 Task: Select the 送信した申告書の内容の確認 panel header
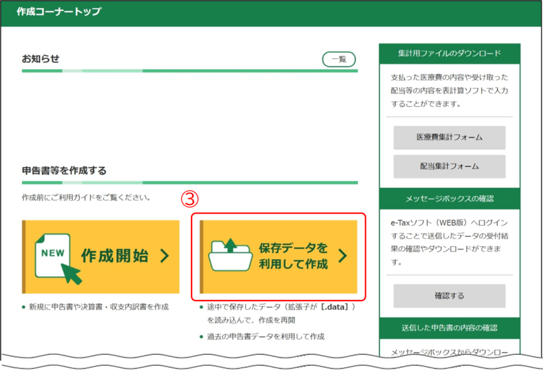[x=449, y=329]
